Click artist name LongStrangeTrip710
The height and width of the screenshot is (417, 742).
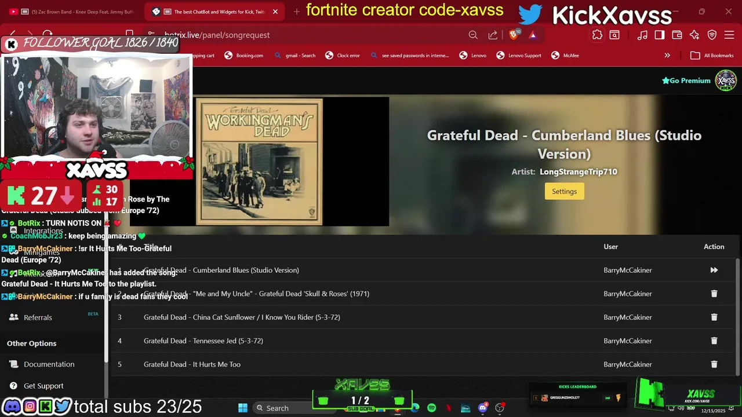click(578, 171)
